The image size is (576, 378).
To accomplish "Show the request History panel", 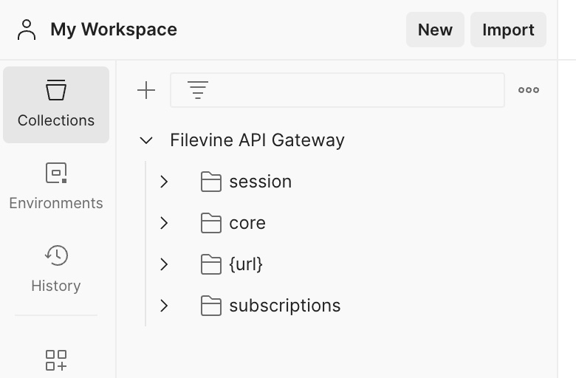I will coord(56,269).
